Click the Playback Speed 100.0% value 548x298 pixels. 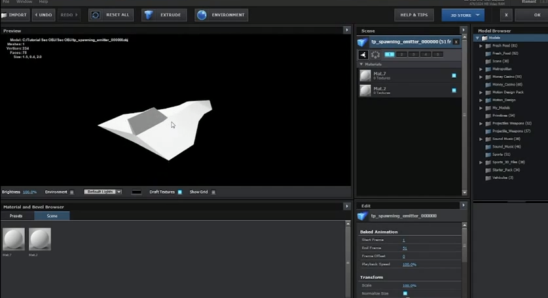click(x=409, y=265)
